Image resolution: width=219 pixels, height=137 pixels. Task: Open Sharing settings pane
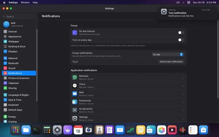19,88
